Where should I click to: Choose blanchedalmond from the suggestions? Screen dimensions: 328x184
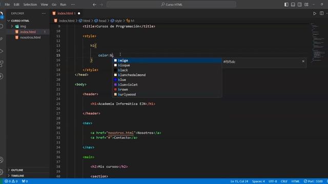click(167, 75)
